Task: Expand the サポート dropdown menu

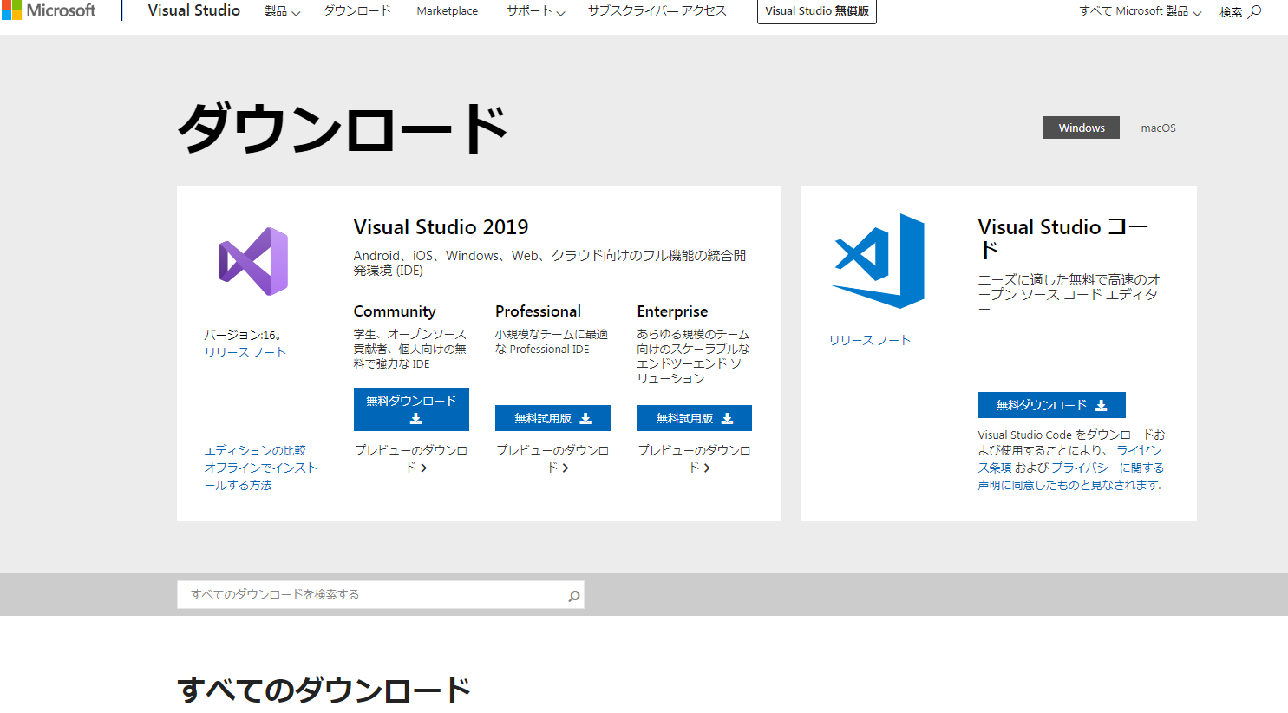Action: tap(536, 11)
